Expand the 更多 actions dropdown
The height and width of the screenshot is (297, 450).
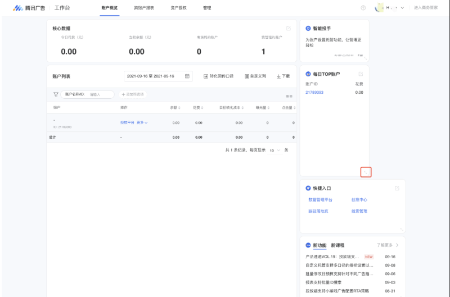click(x=142, y=122)
